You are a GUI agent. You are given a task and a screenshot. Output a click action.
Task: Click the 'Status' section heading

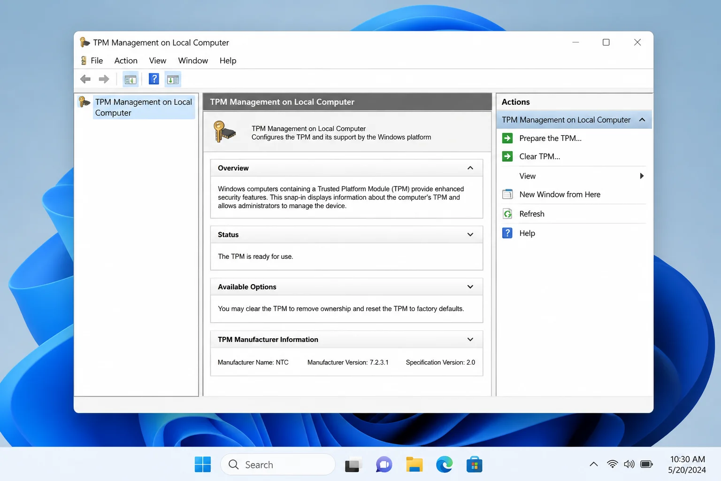228,235
